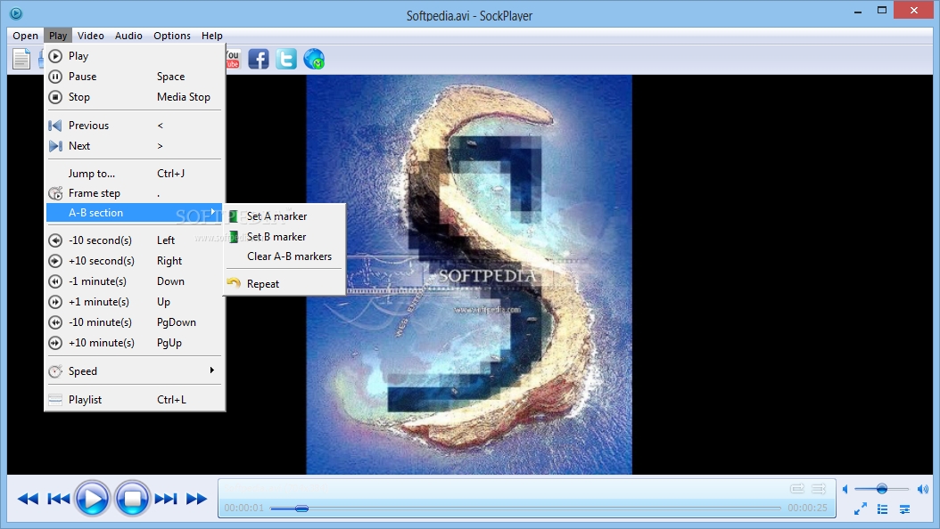The image size is (940, 529).
Task: Choose Frame step menu entry
Action: (x=135, y=193)
